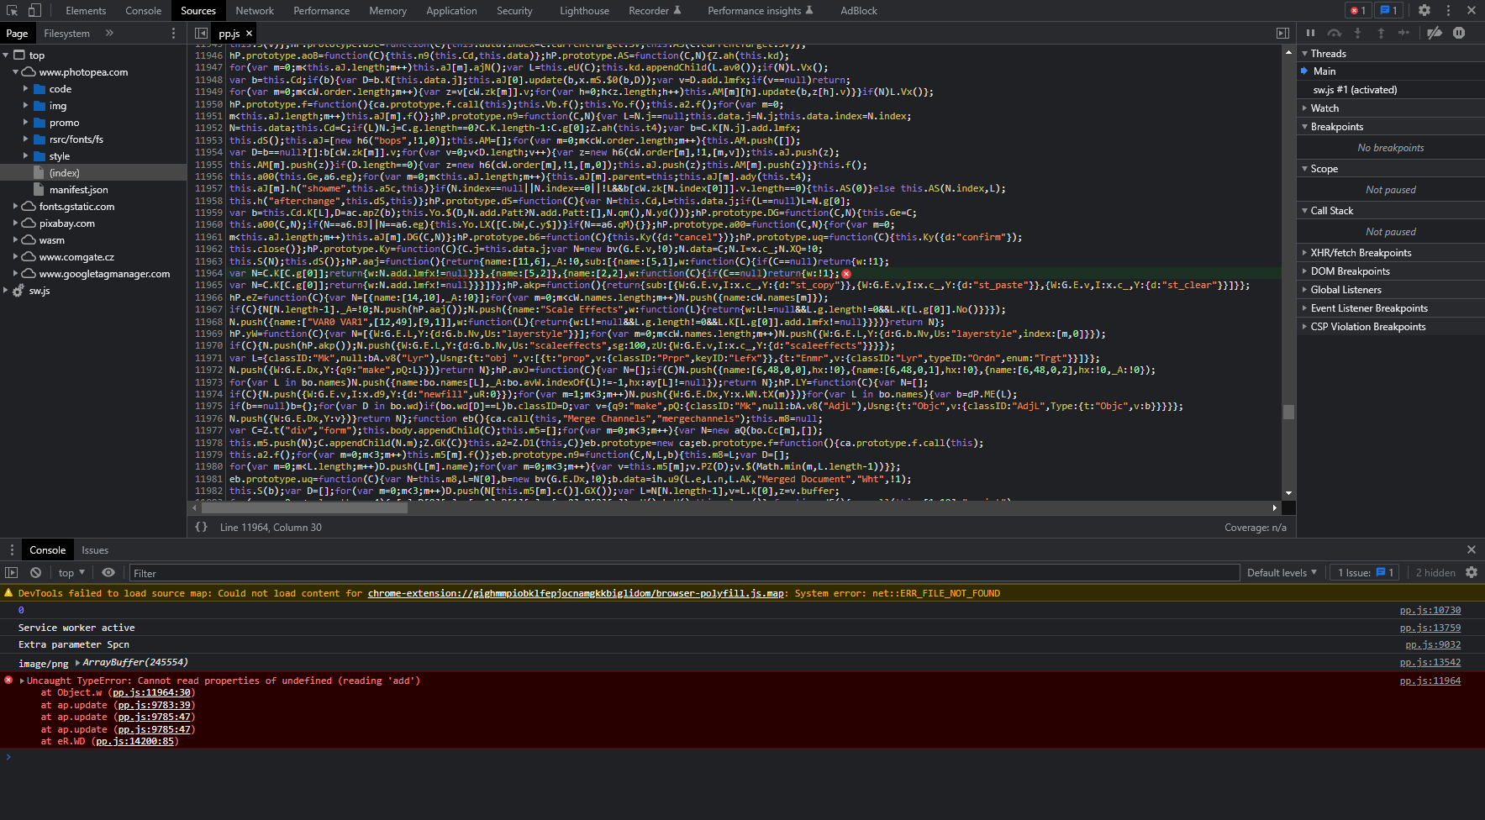
Task: Step into the next function call
Action: click(x=1357, y=33)
